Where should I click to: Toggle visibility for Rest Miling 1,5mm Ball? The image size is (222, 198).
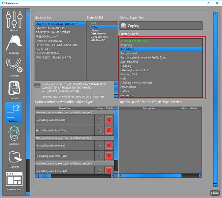point(109,171)
